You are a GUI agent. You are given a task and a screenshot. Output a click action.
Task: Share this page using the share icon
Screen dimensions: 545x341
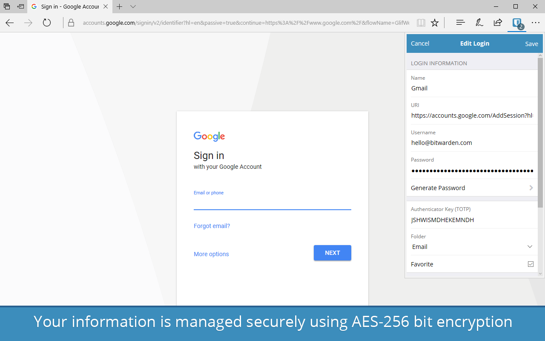(x=498, y=23)
